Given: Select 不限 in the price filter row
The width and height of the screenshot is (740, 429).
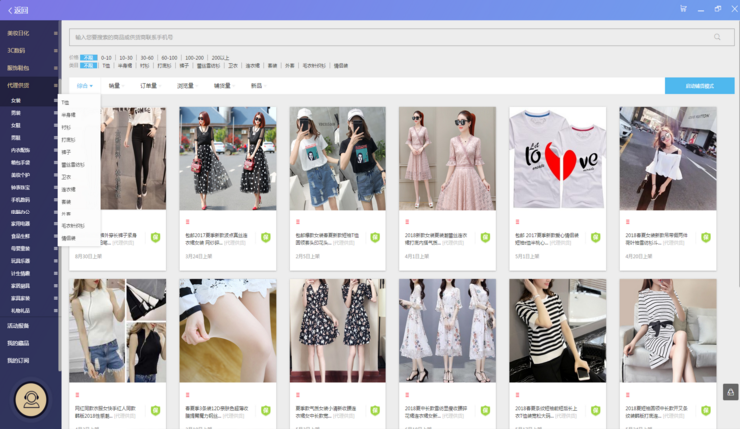Looking at the screenshot, I should (88, 58).
